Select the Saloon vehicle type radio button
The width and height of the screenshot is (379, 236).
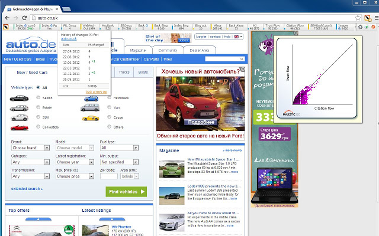point(38,98)
